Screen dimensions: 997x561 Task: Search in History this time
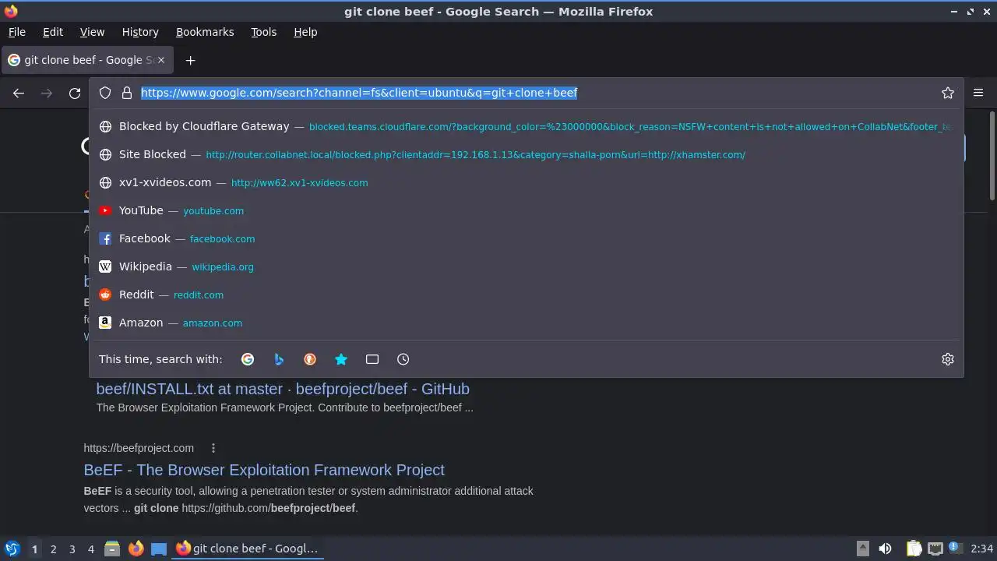pos(403,359)
